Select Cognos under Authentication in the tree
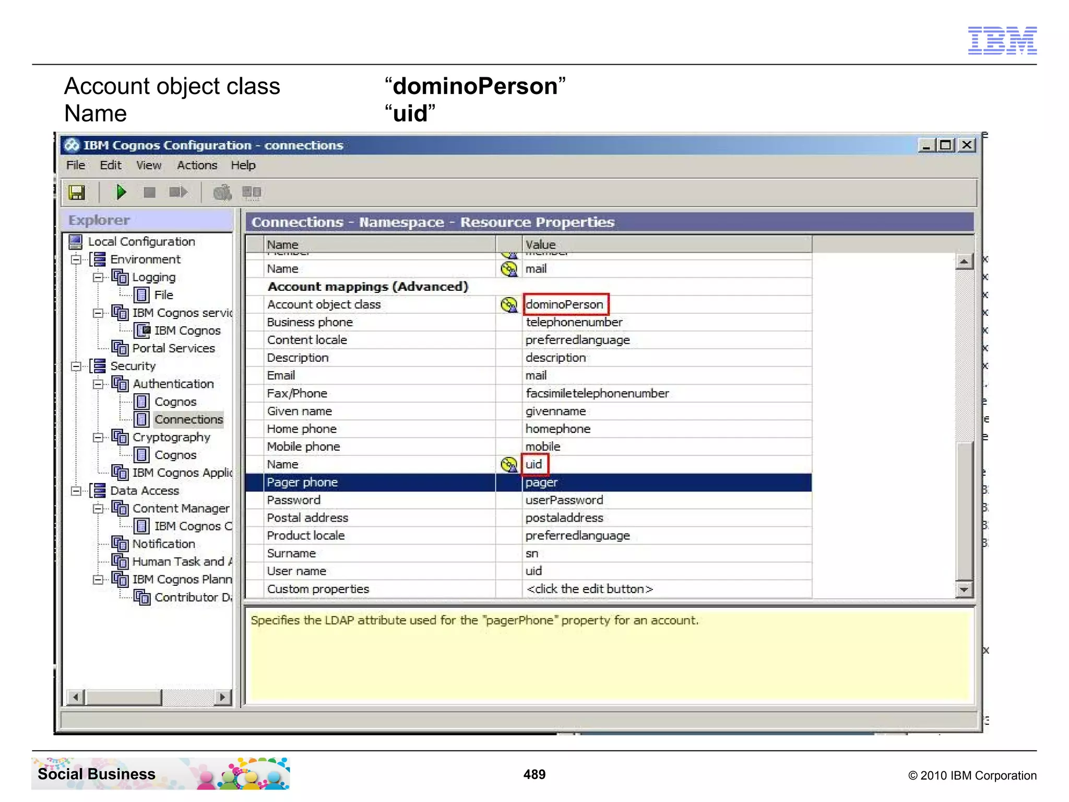The height and width of the screenshot is (802, 1069). 175,402
